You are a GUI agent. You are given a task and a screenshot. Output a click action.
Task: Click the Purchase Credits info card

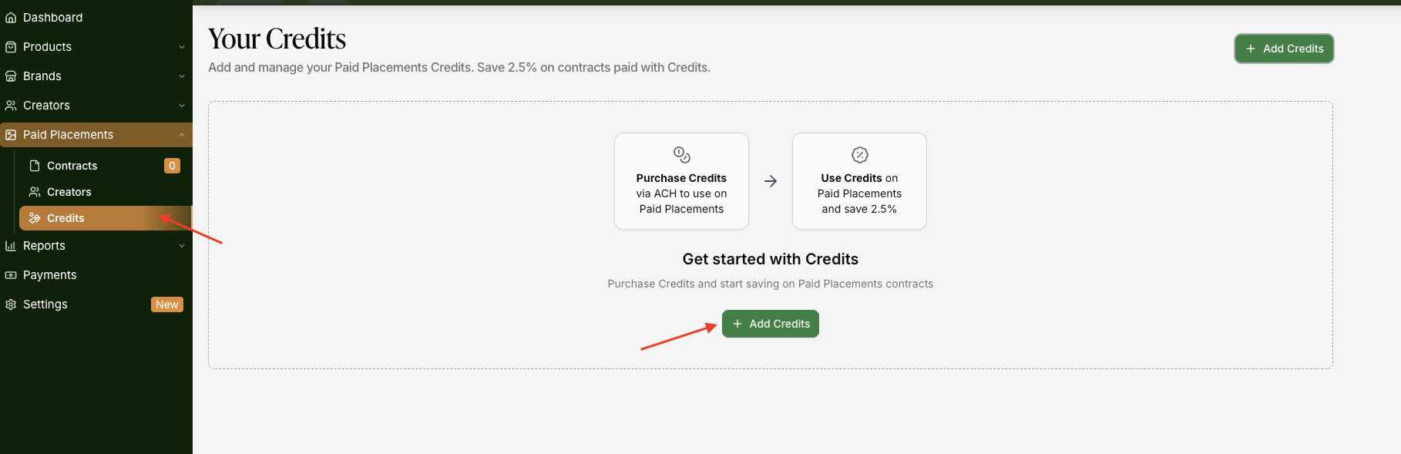click(681, 181)
